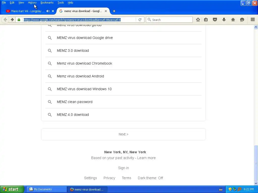The width and height of the screenshot is (258, 193).
Task: Click magnifier beside Memz virus download Android
Action: point(50,76)
